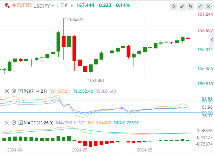Expand the right side panel chevron
214x155 pixels.
coord(212,40)
